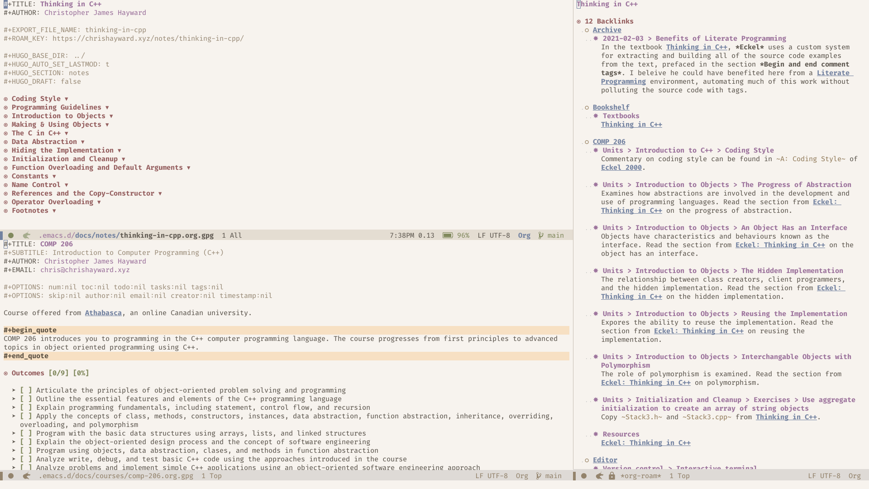Click the lock/save icon in right pane status bar
Viewport: 869px width, 489px height.
pos(611,476)
